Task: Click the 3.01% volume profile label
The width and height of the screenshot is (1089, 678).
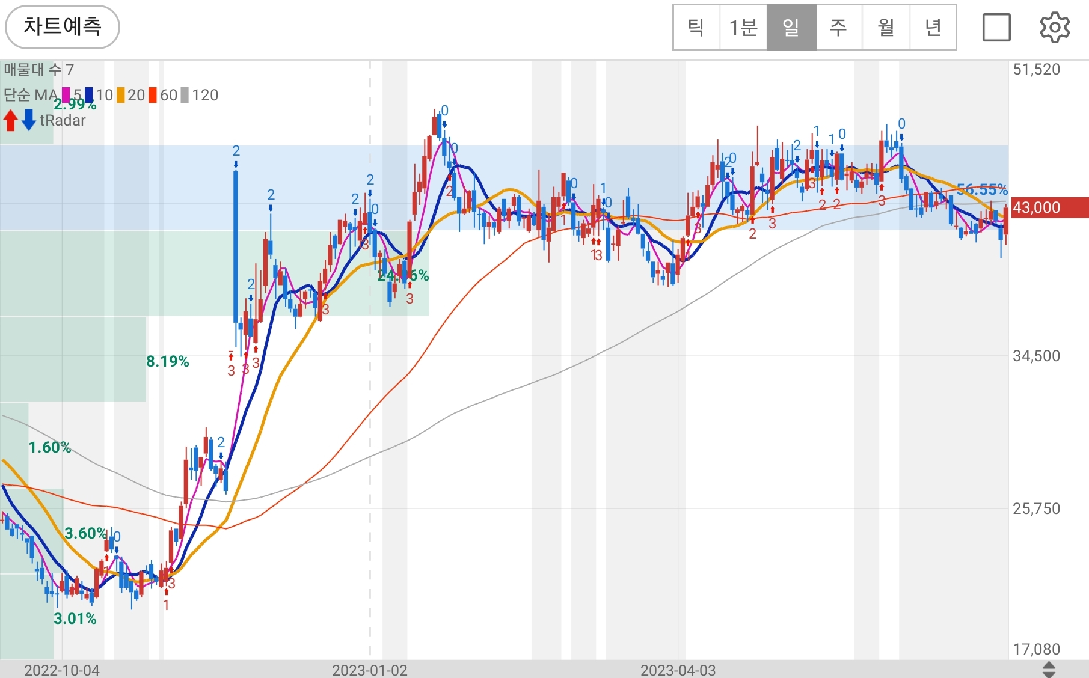Action: click(x=75, y=618)
